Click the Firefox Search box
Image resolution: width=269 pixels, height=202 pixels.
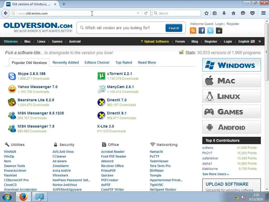click(177, 13)
